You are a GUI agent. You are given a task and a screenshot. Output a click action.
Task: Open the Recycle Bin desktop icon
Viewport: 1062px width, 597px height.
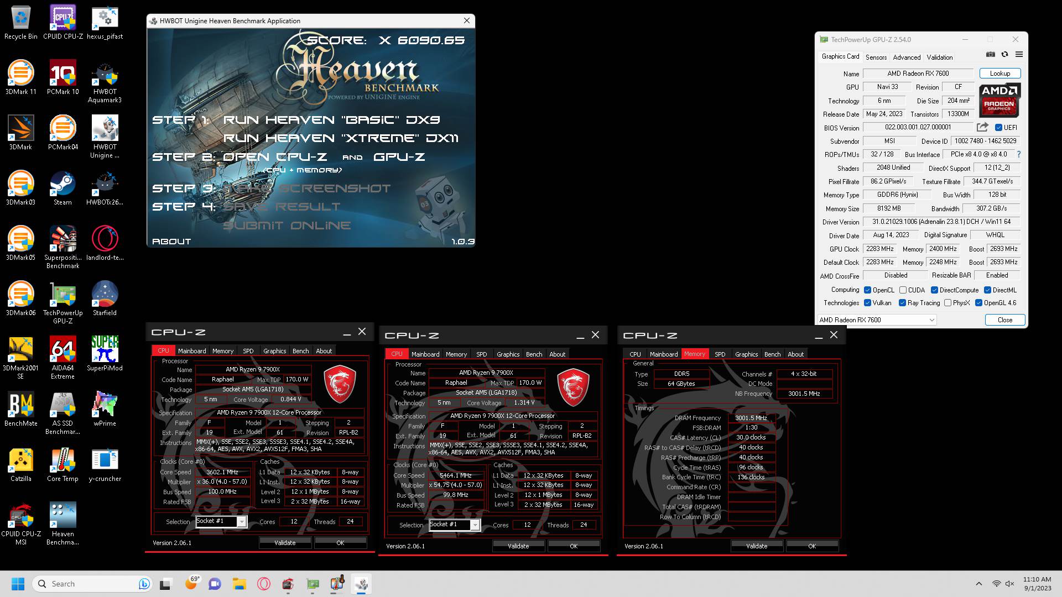(x=20, y=23)
